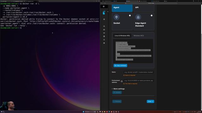Click the gear icon above the Portainer sidebar
Image resolution: width=202 pixels, height=113 pixels.
[x=104, y=6]
